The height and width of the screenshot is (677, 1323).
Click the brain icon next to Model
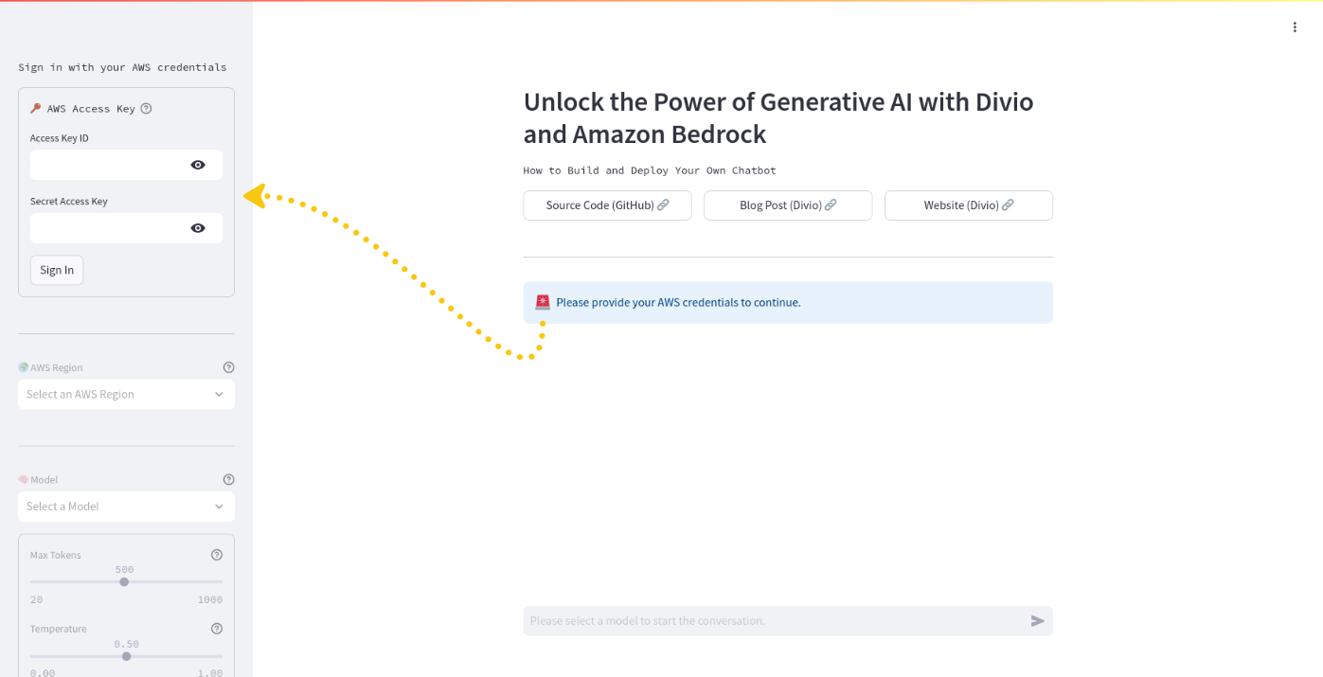[24, 480]
